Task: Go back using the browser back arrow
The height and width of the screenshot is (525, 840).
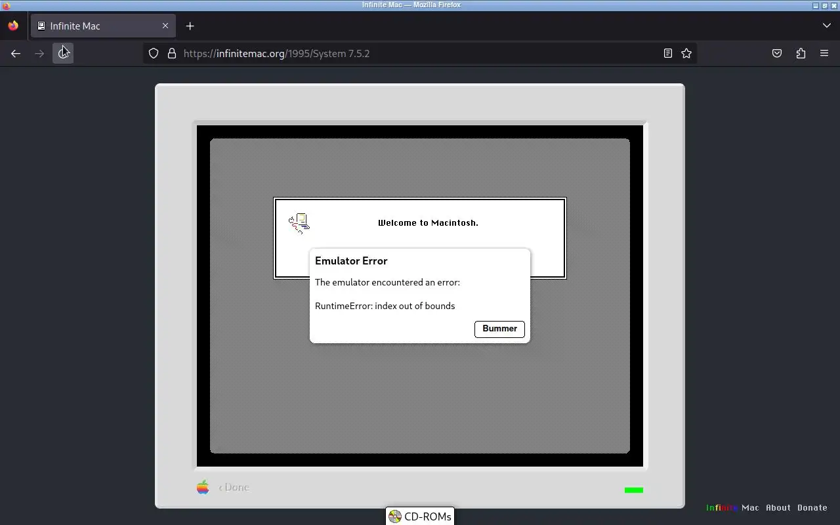Action: tap(16, 53)
